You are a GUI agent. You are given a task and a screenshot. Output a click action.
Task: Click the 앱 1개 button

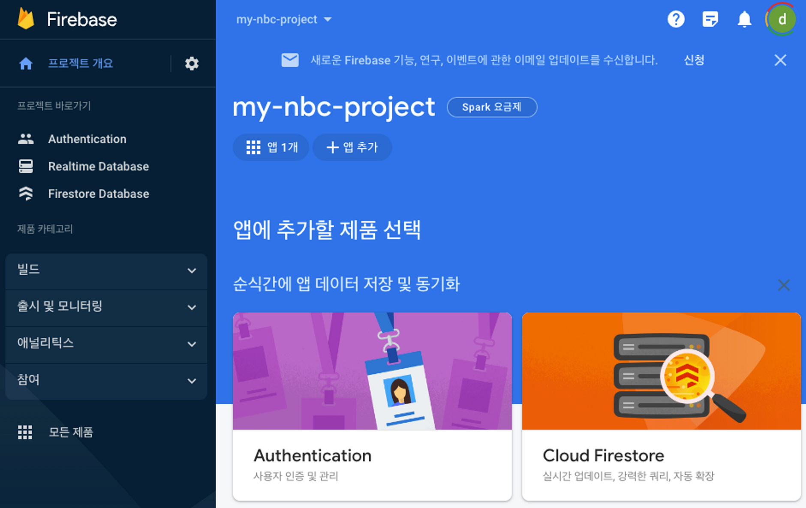pyautogui.click(x=271, y=147)
